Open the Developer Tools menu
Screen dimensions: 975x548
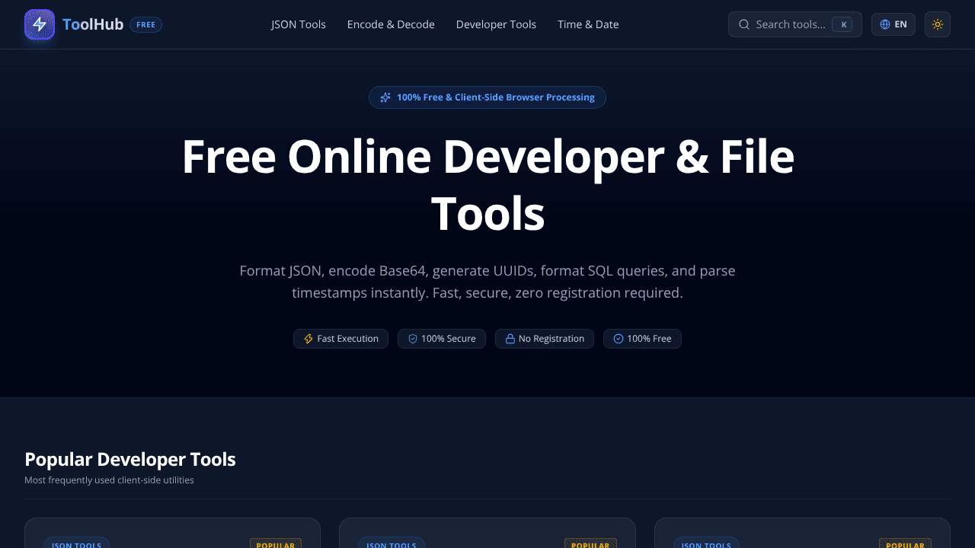[496, 24]
